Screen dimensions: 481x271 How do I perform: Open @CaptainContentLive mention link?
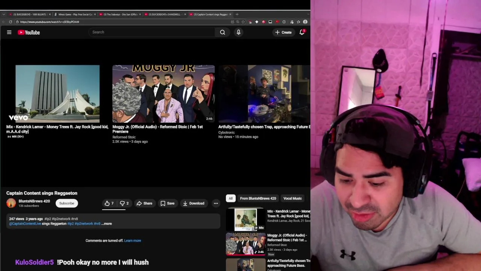[25, 224]
